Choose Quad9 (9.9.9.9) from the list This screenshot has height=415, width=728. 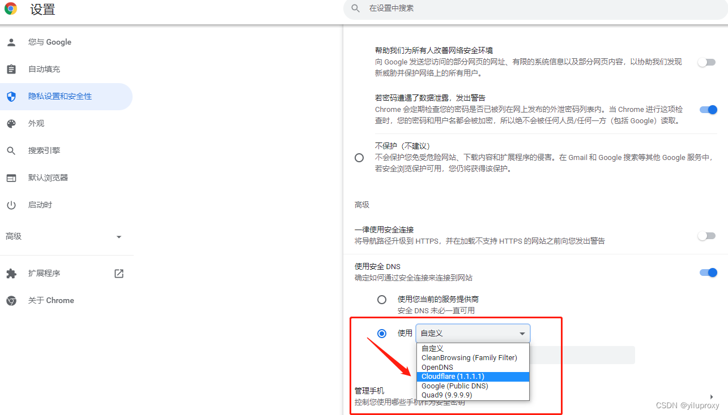473,395
